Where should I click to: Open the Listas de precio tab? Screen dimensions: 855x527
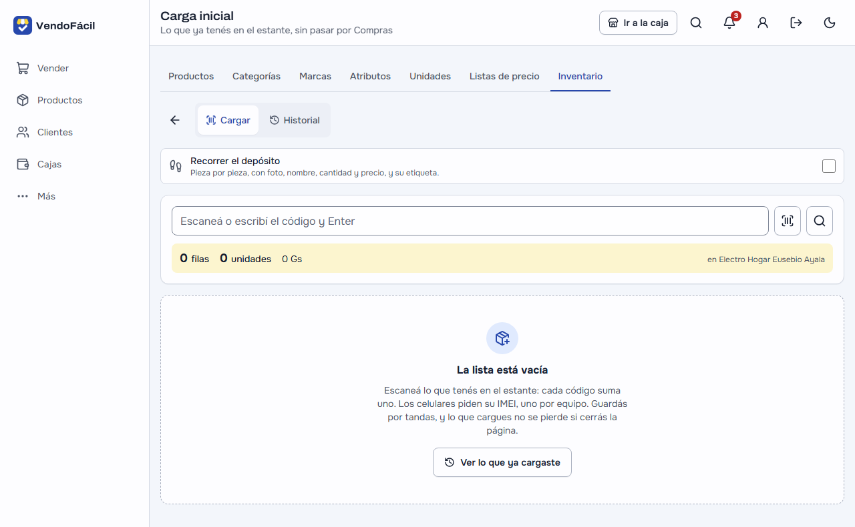(x=504, y=76)
